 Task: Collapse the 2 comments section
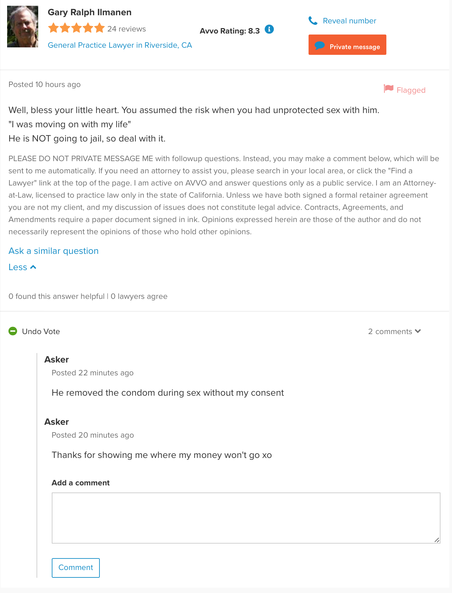(x=394, y=331)
